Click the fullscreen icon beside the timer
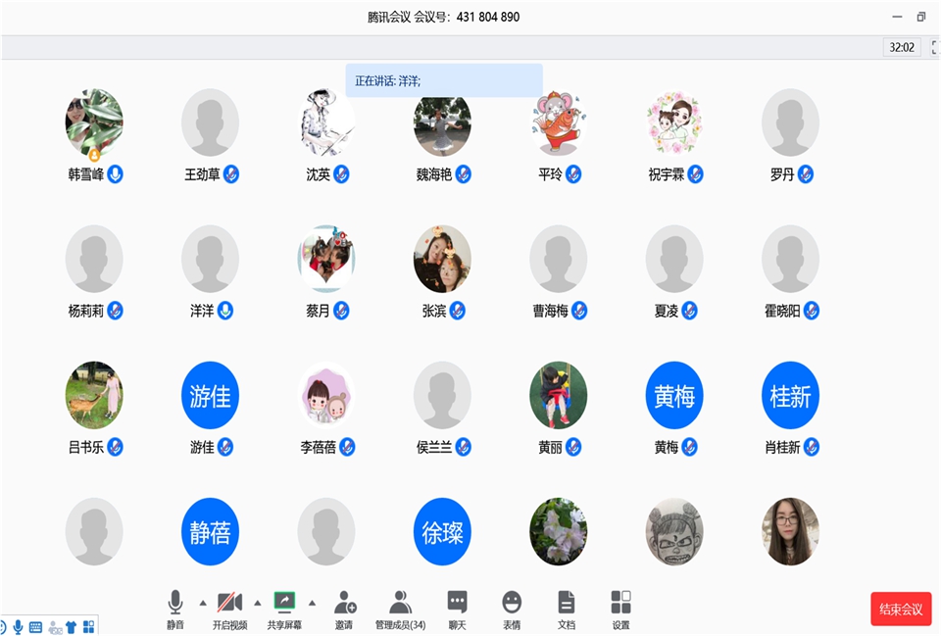941x636 pixels. pyautogui.click(x=934, y=47)
